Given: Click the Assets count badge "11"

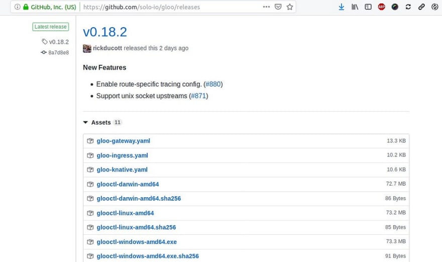Looking at the screenshot, I should [118, 122].
